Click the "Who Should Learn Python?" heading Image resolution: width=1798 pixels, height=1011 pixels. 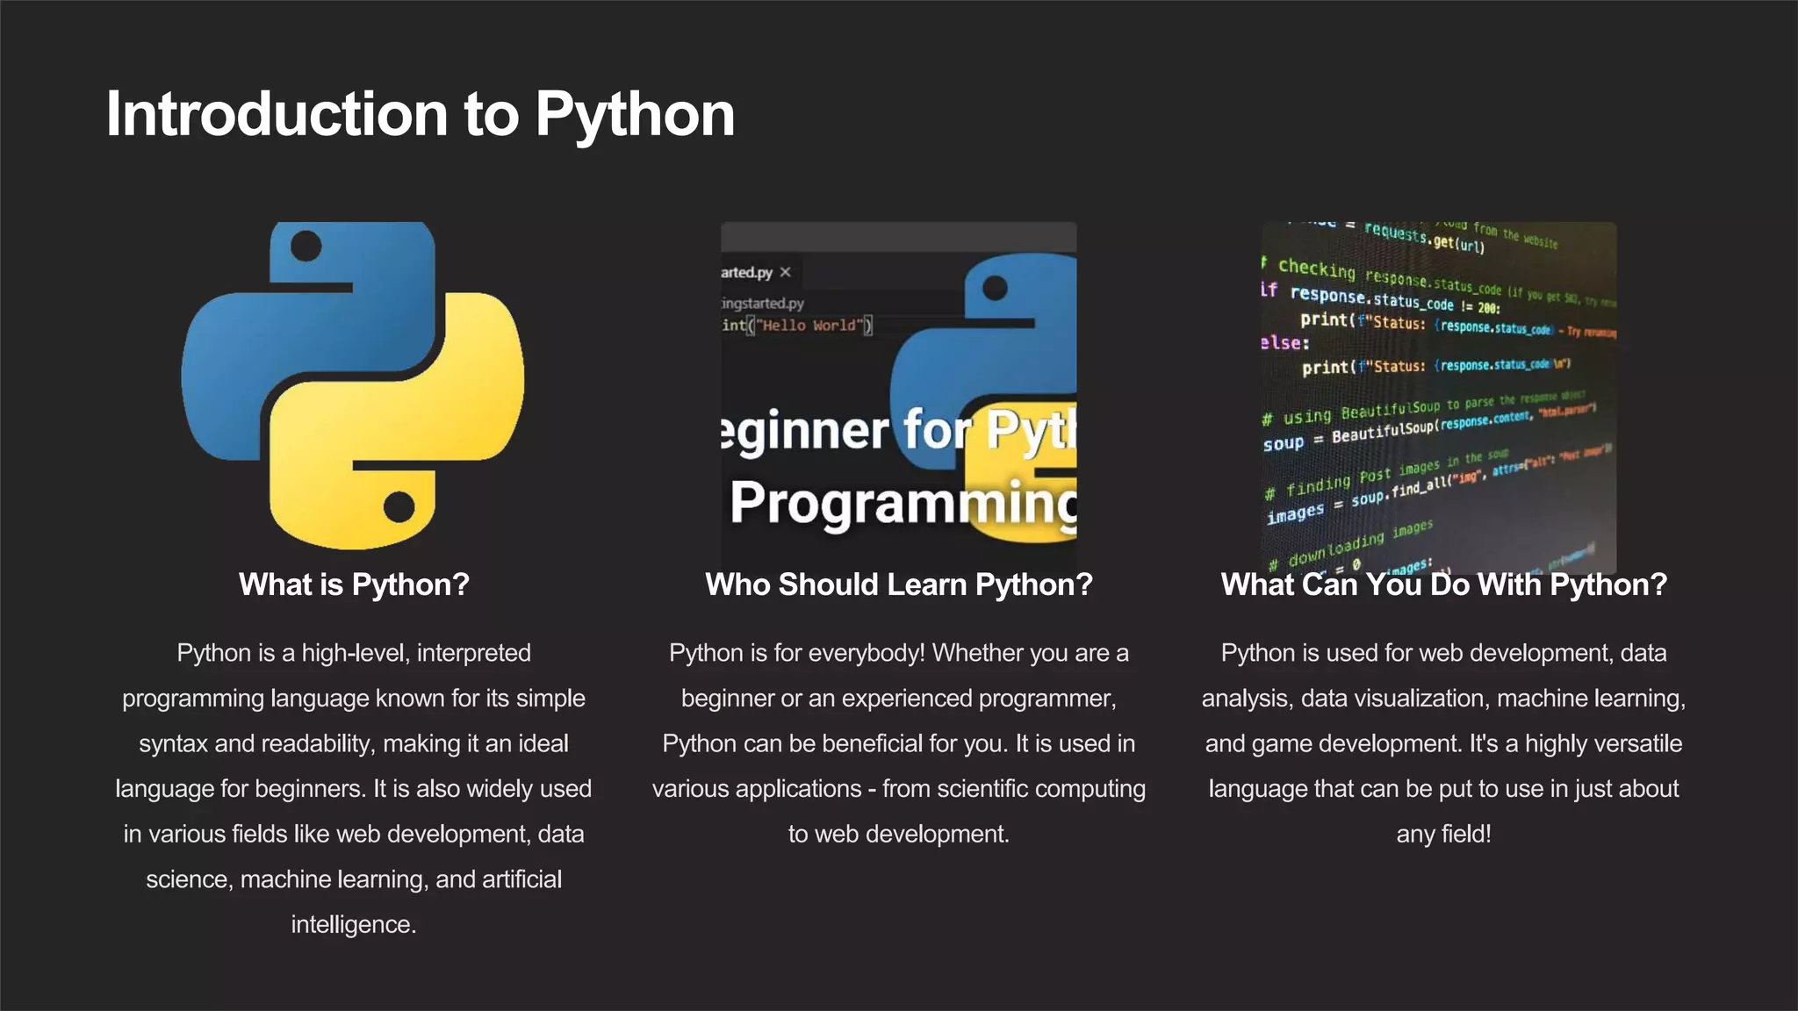point(898,584)
